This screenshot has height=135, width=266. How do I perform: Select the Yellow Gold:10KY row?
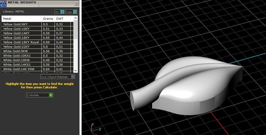[x=38, y=29]
